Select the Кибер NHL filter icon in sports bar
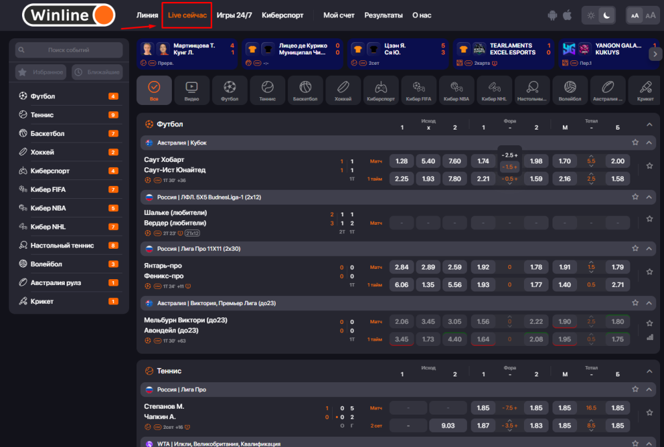This screenshot has width=664, height=447. (494, 91)
